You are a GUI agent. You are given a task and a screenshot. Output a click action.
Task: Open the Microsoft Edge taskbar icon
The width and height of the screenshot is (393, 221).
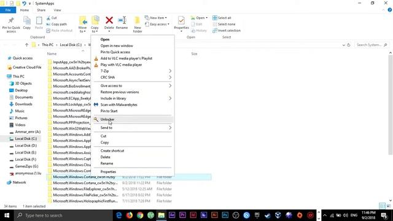tap(119, 215)
